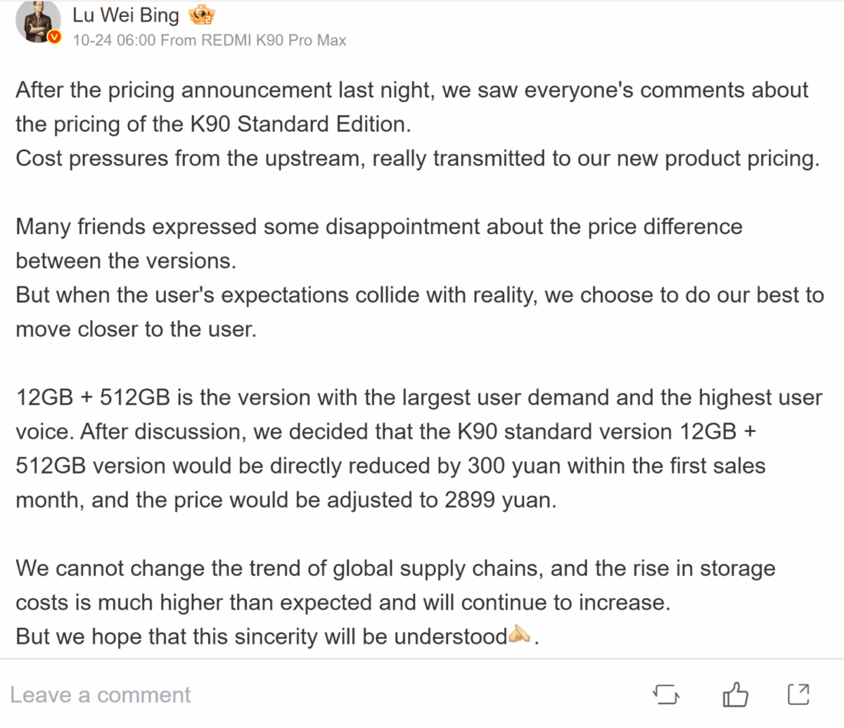Click the line starting 'Many friends expressed'
The height and width of the screenshot is (728, 844).
(378, 226)
